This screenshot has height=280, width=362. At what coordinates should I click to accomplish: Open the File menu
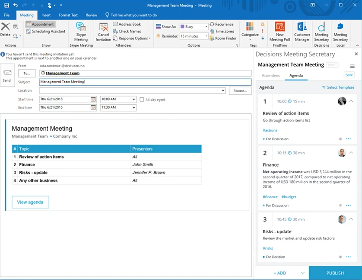coord(6,15)
